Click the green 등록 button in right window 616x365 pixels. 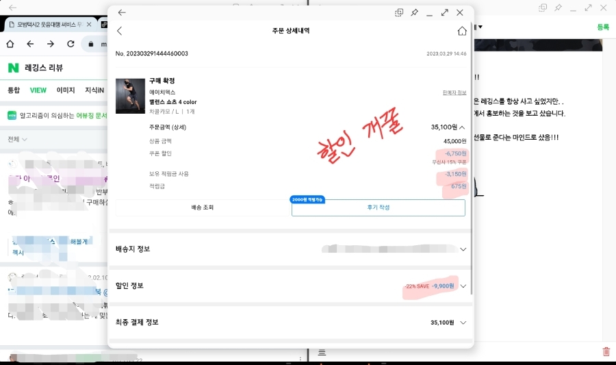tap(603, 27)
